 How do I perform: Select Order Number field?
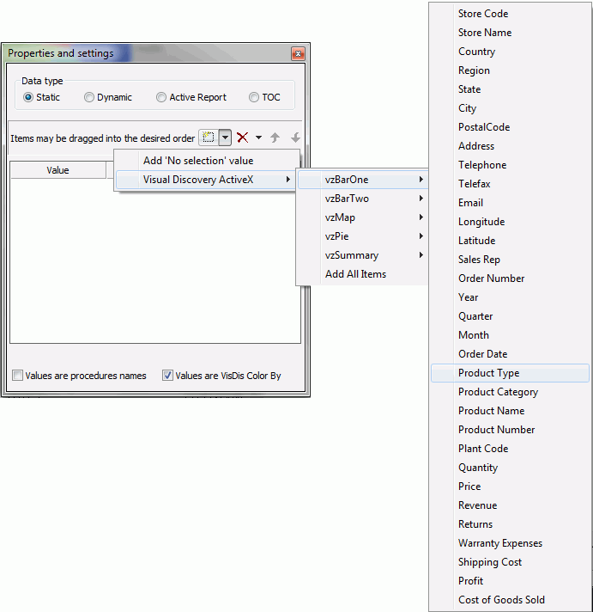tap(510, 278)
